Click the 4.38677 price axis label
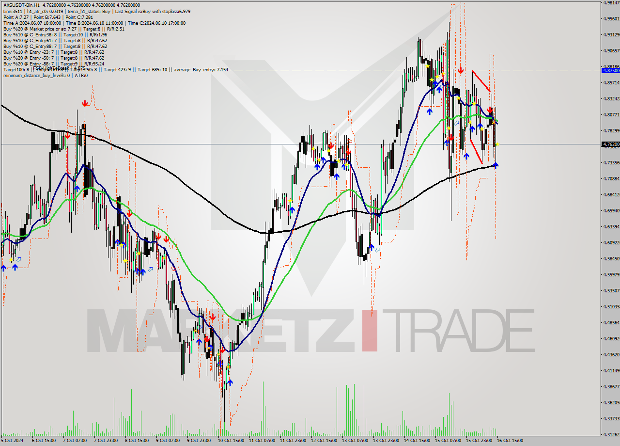The image size is (620, 446). pos(611,386)
